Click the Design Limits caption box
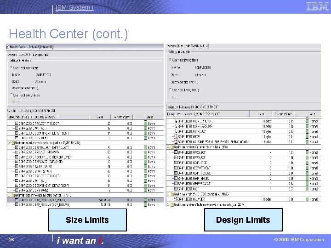 click(x=243, y=220)
